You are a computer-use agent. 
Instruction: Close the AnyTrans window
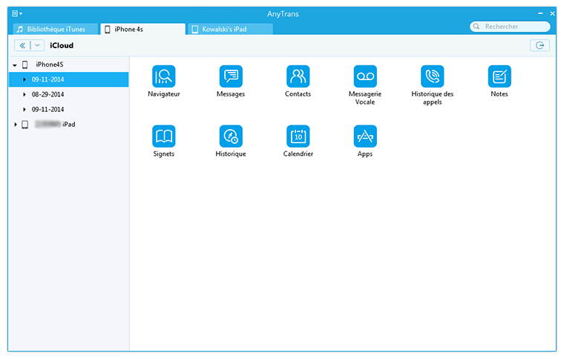click(x=552, y=13)
